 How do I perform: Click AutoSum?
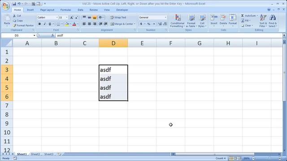click(249, 16)
